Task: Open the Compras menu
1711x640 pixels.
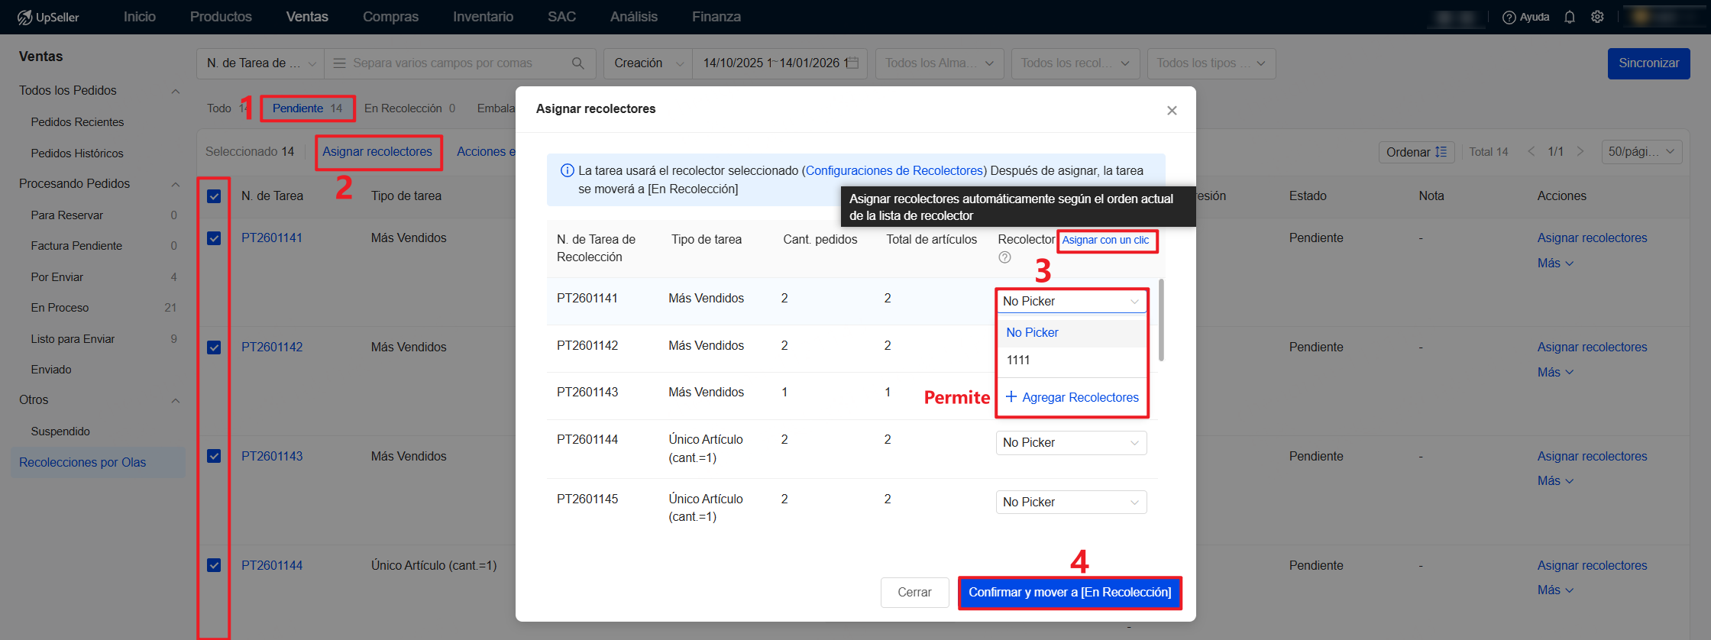Action: coord(390,17)
